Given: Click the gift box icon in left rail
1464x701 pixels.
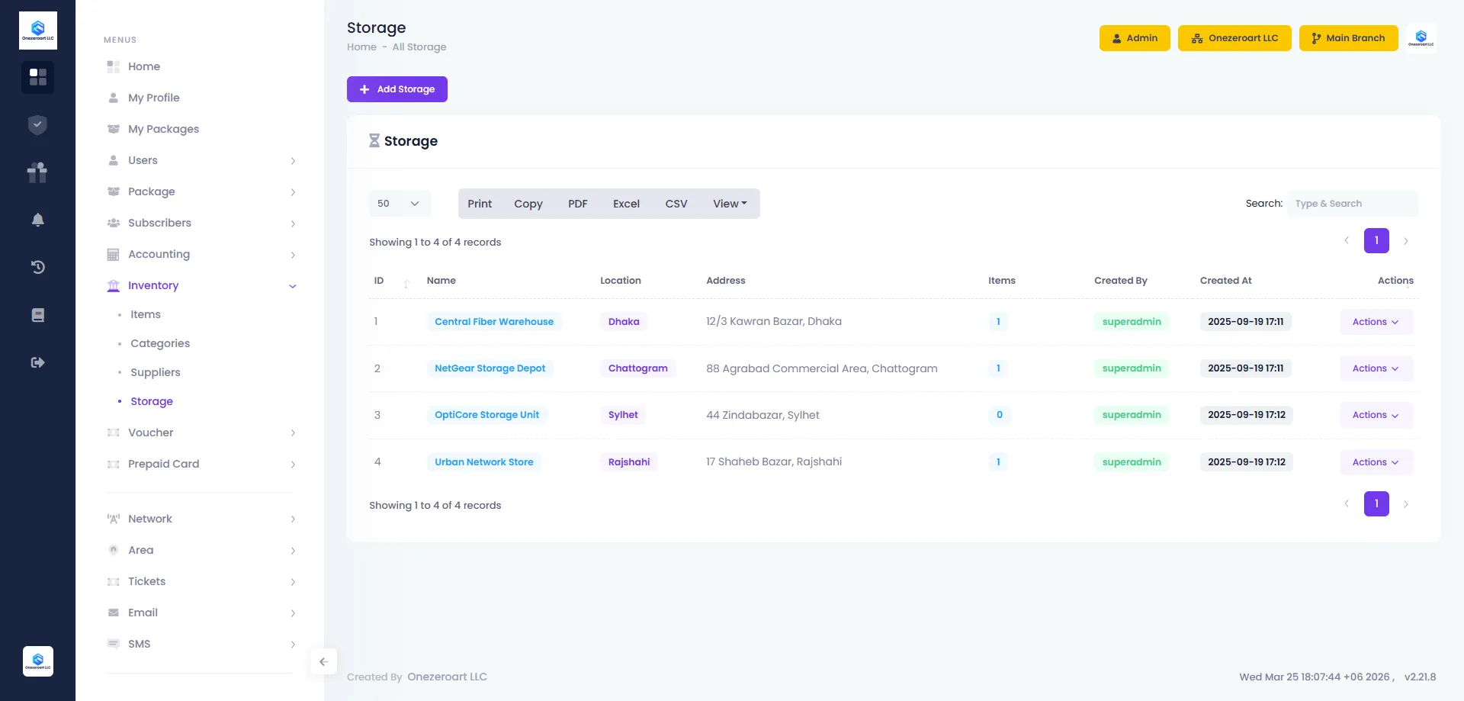Looking at the screenshot, I should pyautogui.click(x=37, y=172).
